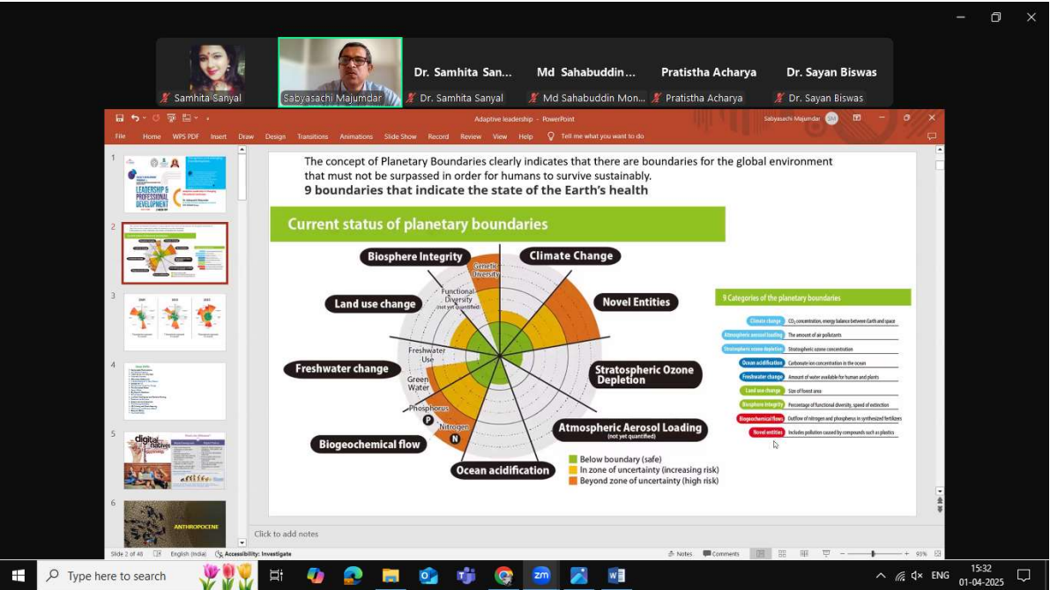Click the 93% zoom level value
Viewport: 1050px width, 590px height.
pyautogui.click(x=921, y=554)
